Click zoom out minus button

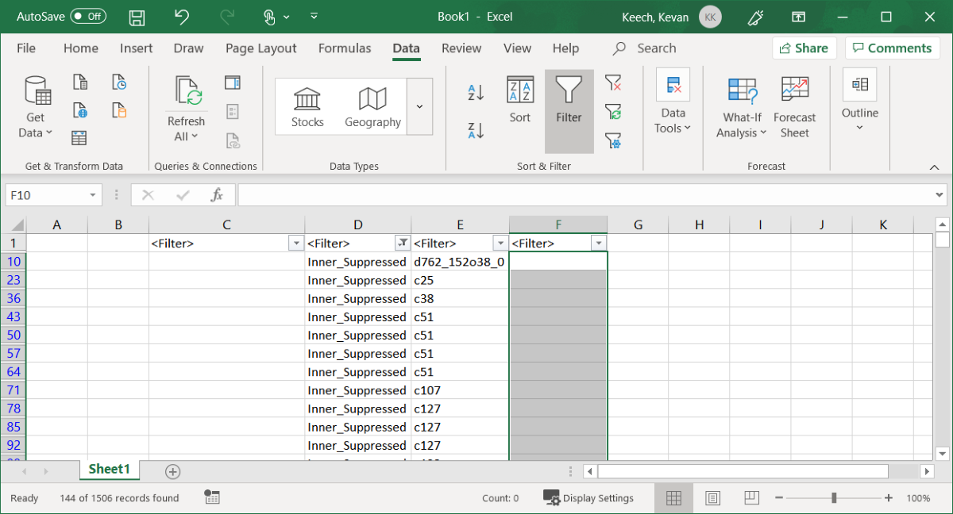pyautogui.click(x=780, y=498)
